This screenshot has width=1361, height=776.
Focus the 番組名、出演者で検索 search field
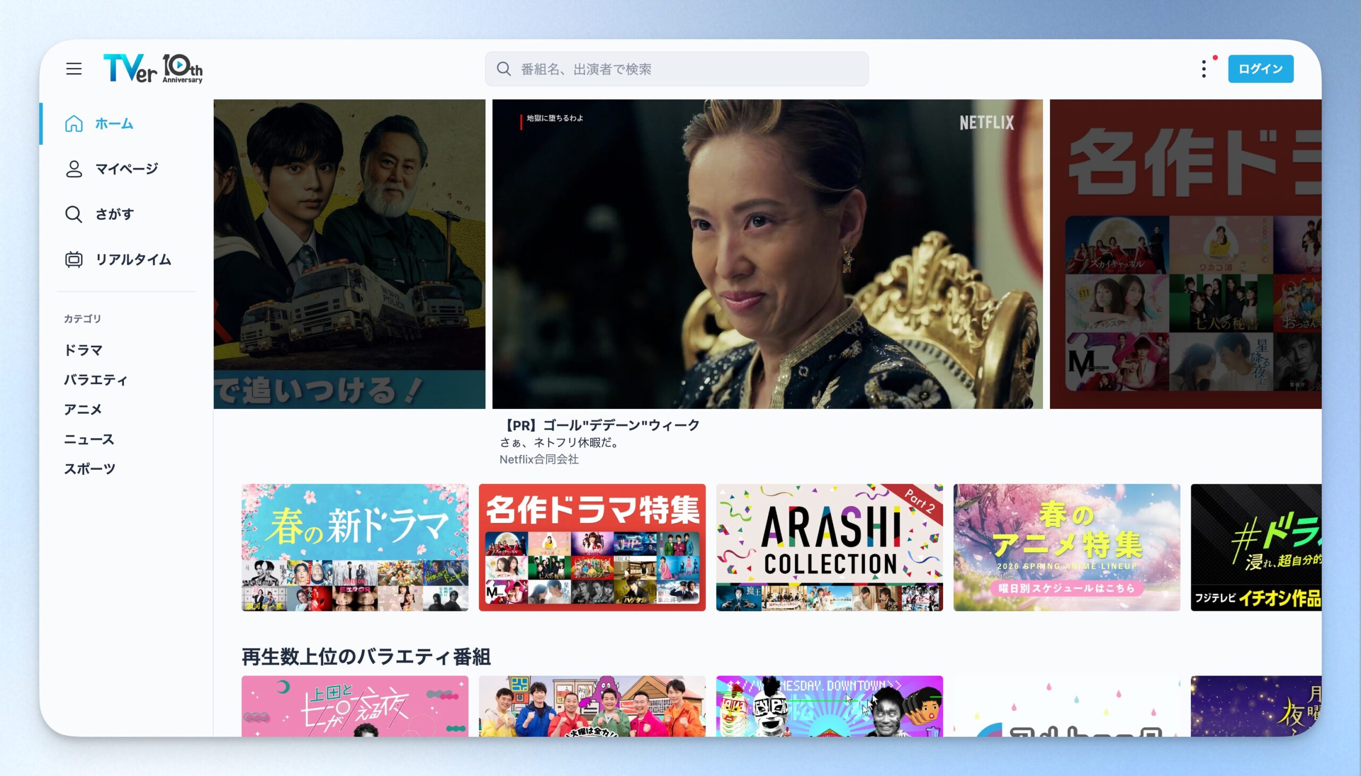677,69
